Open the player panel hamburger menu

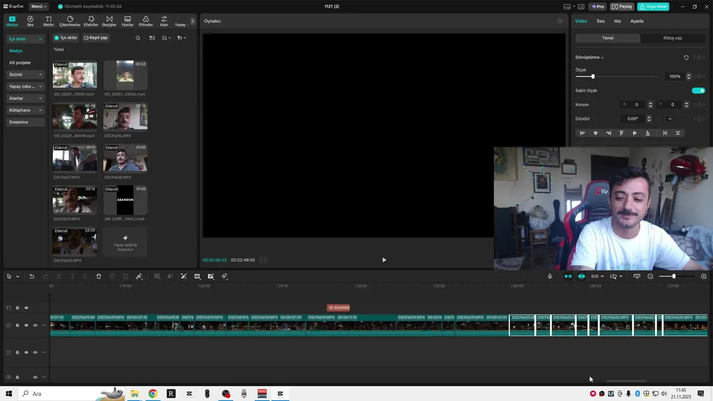(x=560, y=21)
